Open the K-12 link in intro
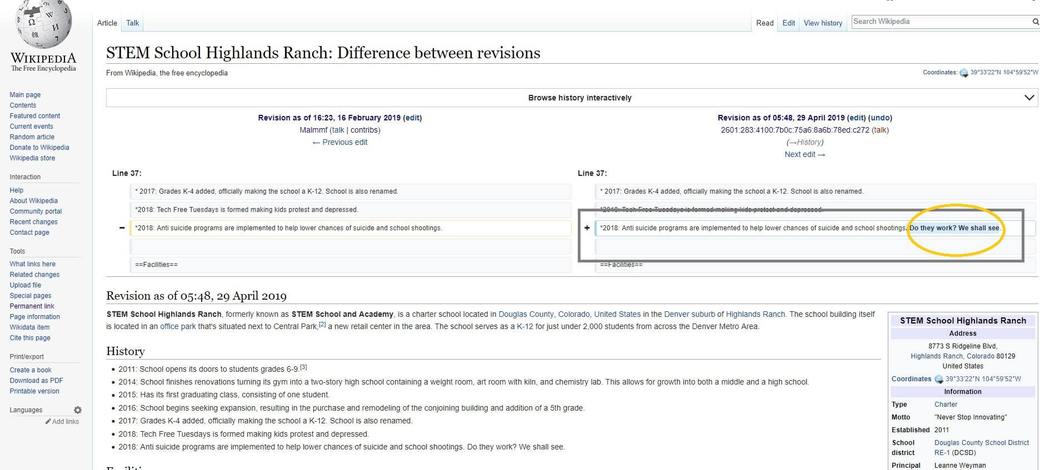 [525, 326]
